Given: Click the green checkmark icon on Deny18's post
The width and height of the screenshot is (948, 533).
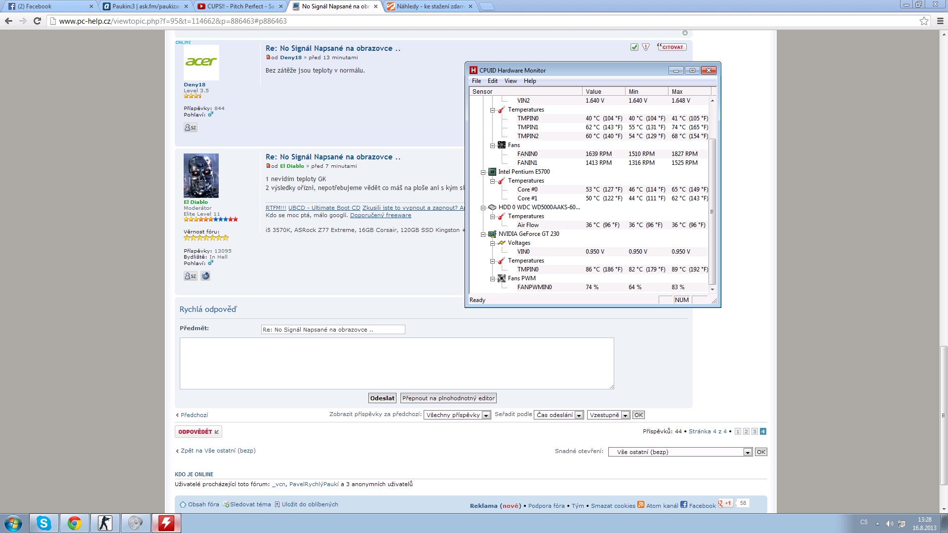Looking at the screenshot, I should [634, 47].
